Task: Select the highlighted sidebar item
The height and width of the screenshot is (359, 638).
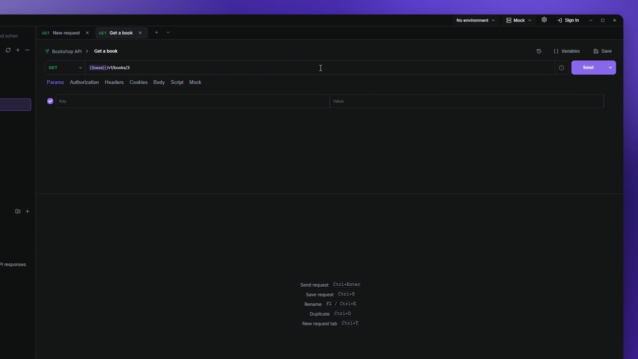Action: coord(15,104)
